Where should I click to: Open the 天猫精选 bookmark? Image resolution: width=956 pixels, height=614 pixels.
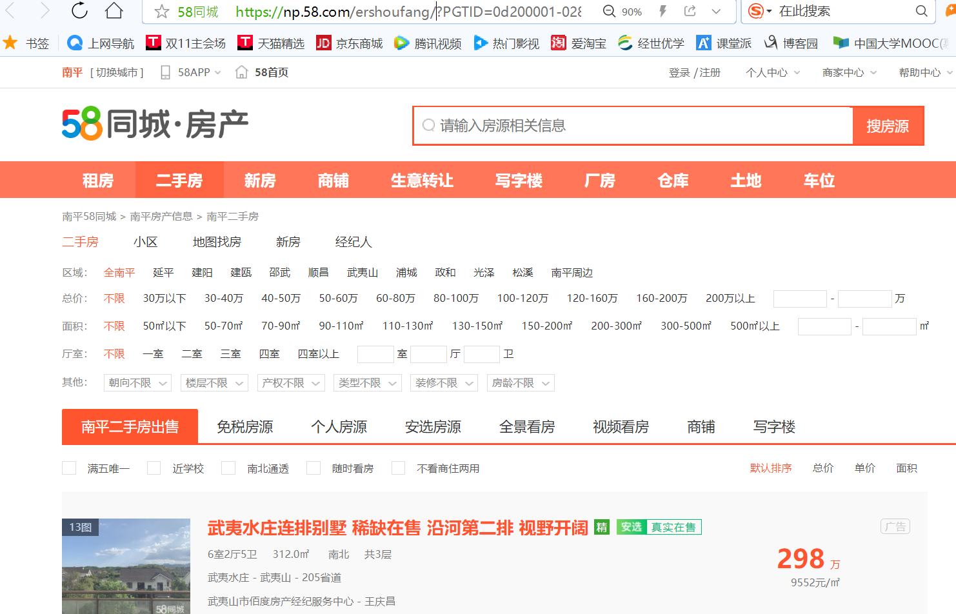pos(271,43)
